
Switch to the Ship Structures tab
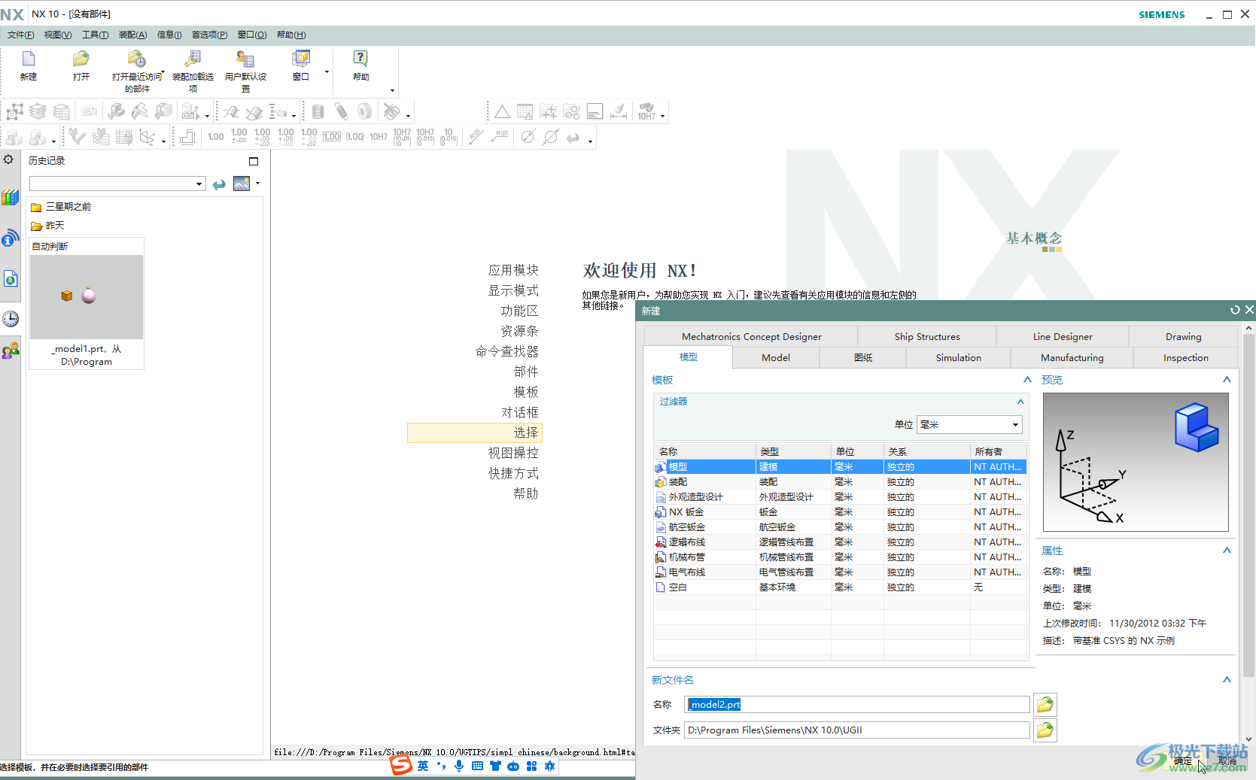(x=927, y=337)
